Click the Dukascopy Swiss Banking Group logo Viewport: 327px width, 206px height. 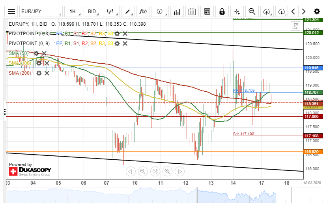coord(30,172)
